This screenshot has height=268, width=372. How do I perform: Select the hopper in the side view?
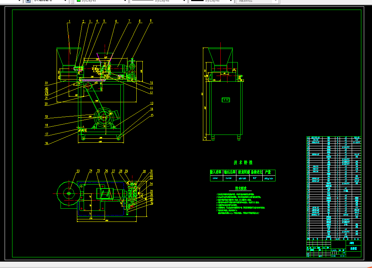[x=220, y=56]
